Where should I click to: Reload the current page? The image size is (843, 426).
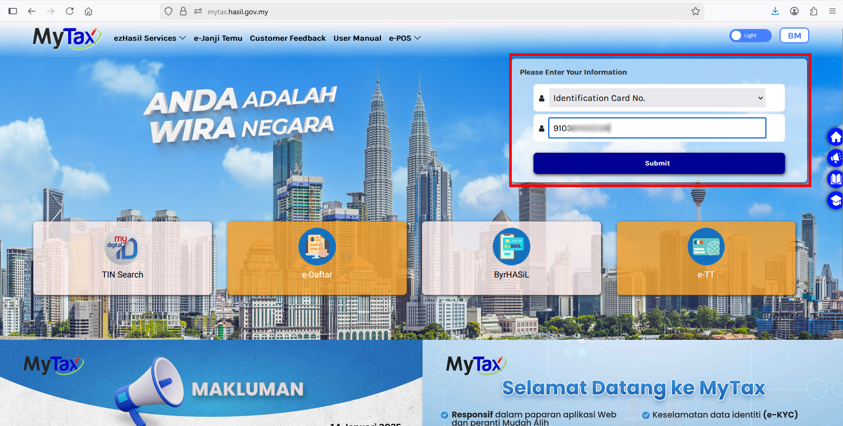coord(70,11)
